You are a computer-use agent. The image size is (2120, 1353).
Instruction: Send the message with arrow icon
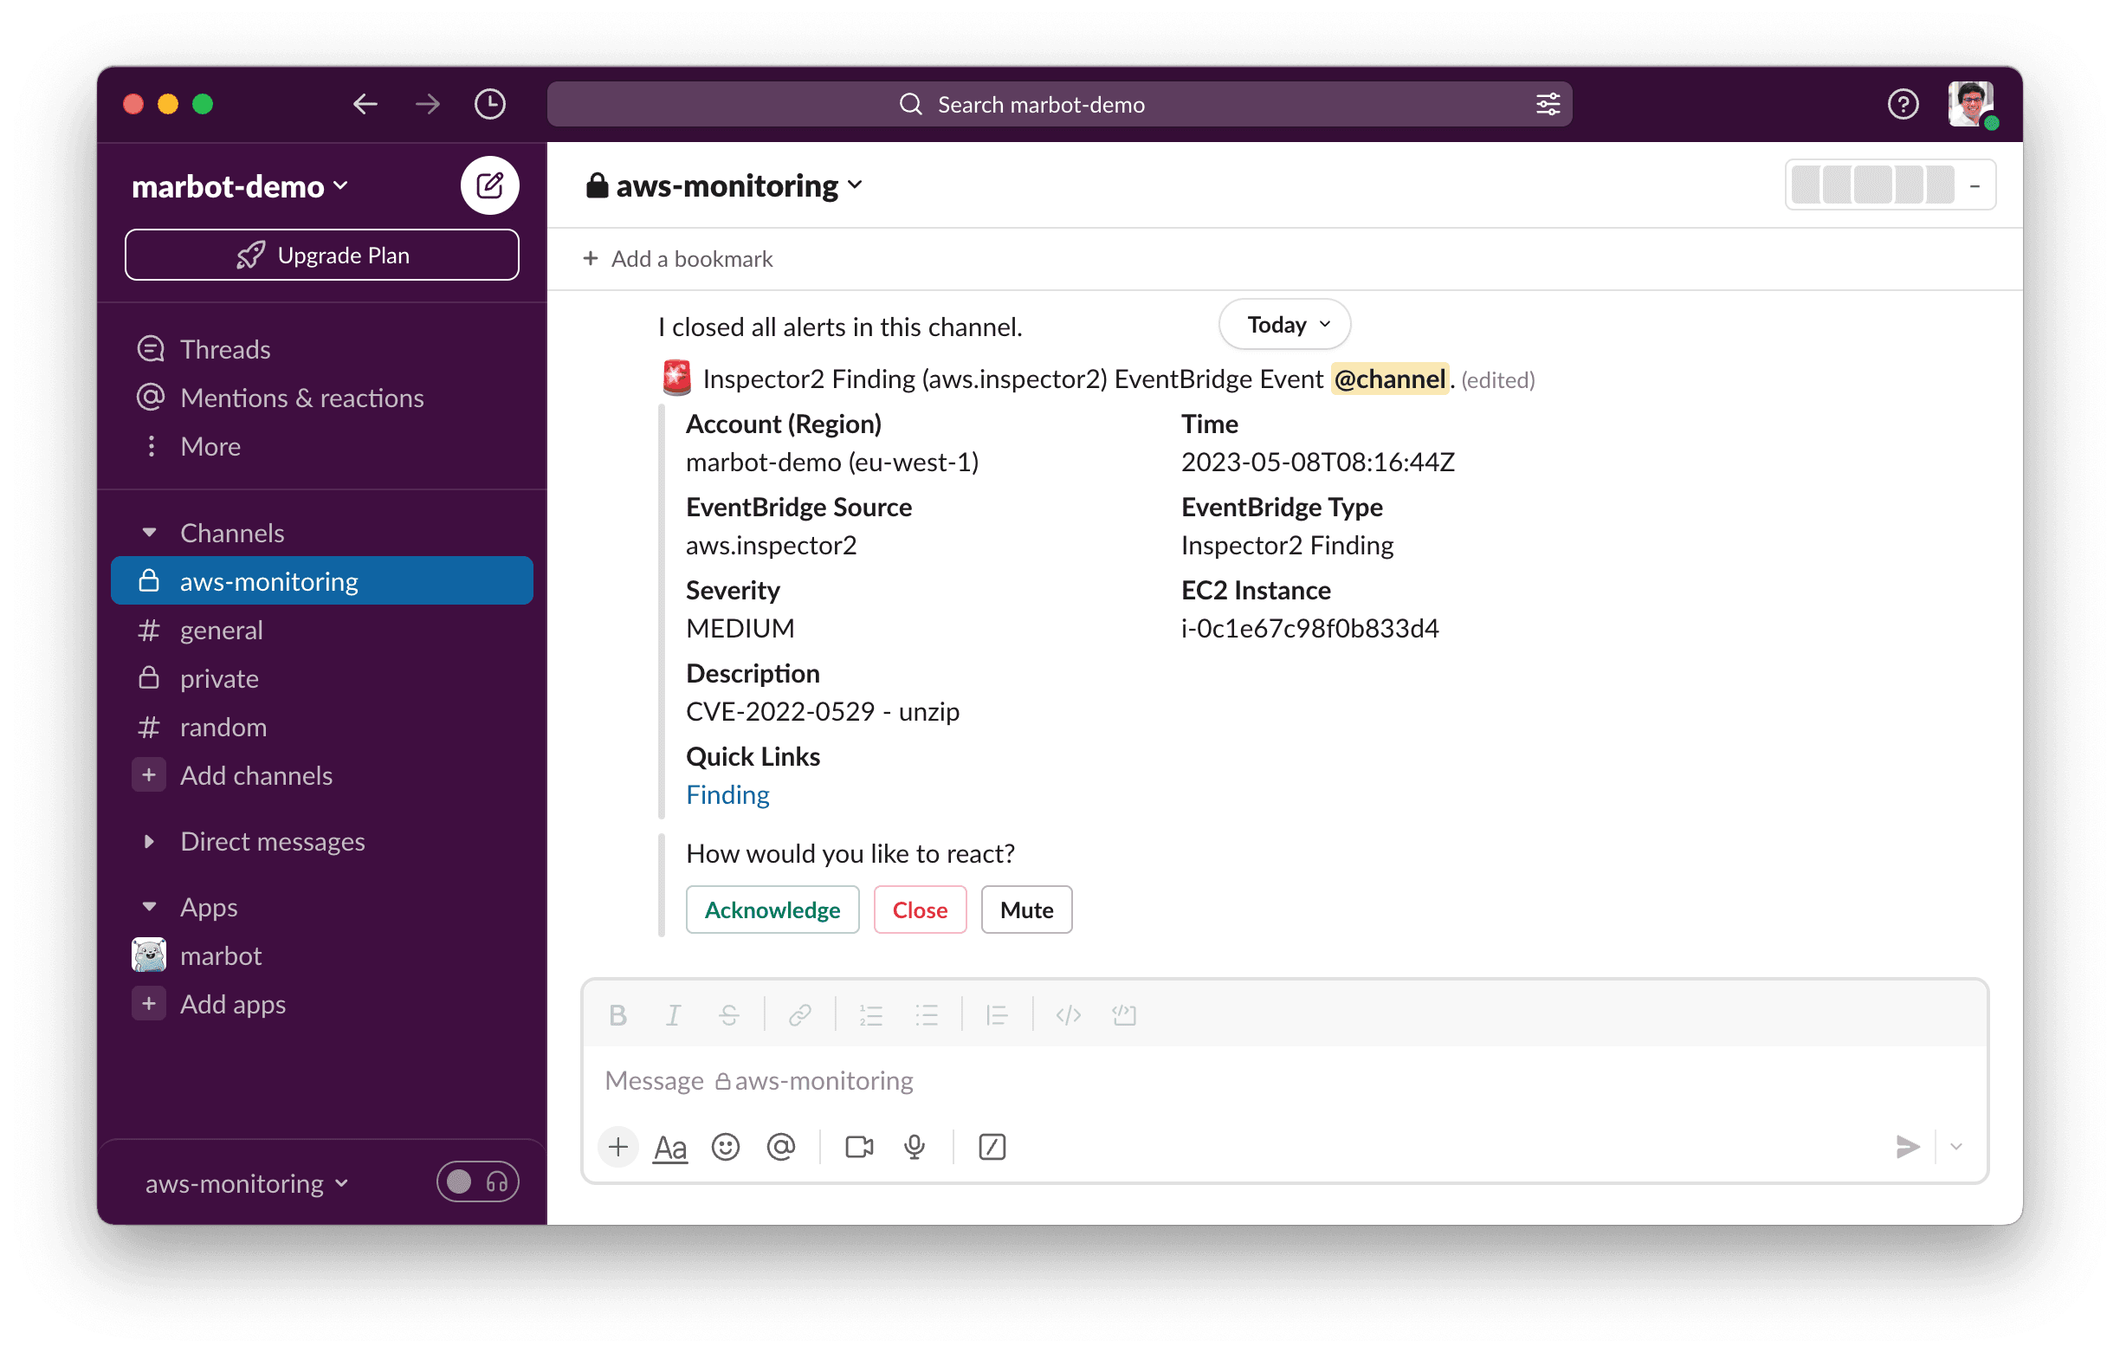coord(1907,1146)
